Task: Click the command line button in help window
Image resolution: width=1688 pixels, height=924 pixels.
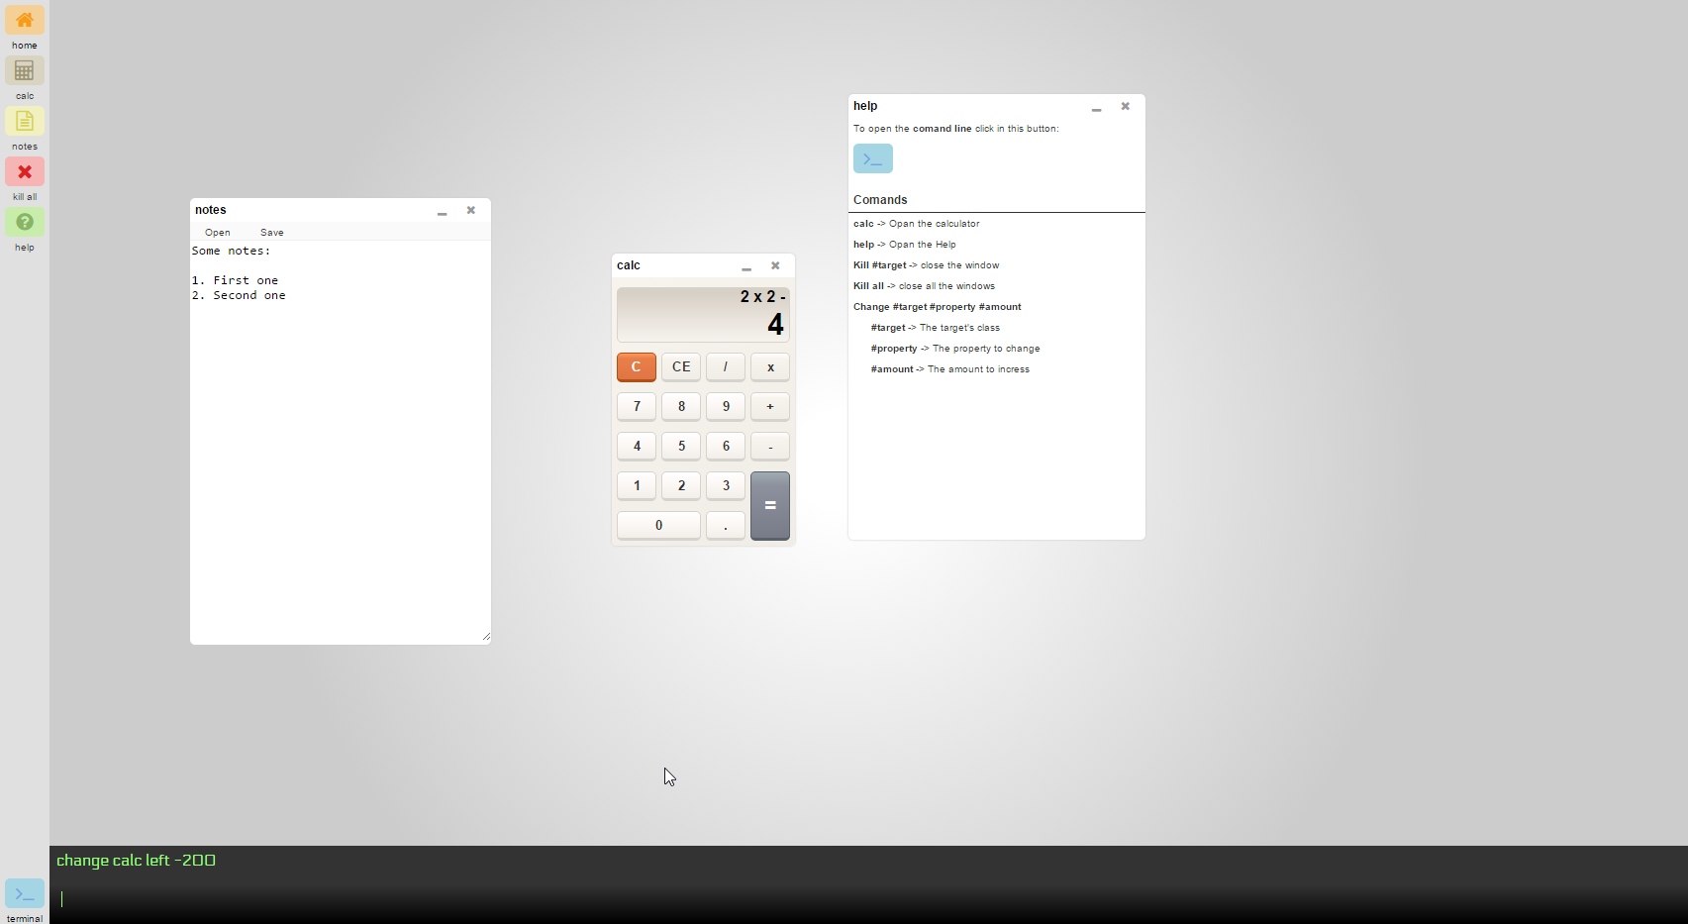Action: pyautogui.click(x=872, y=158)
